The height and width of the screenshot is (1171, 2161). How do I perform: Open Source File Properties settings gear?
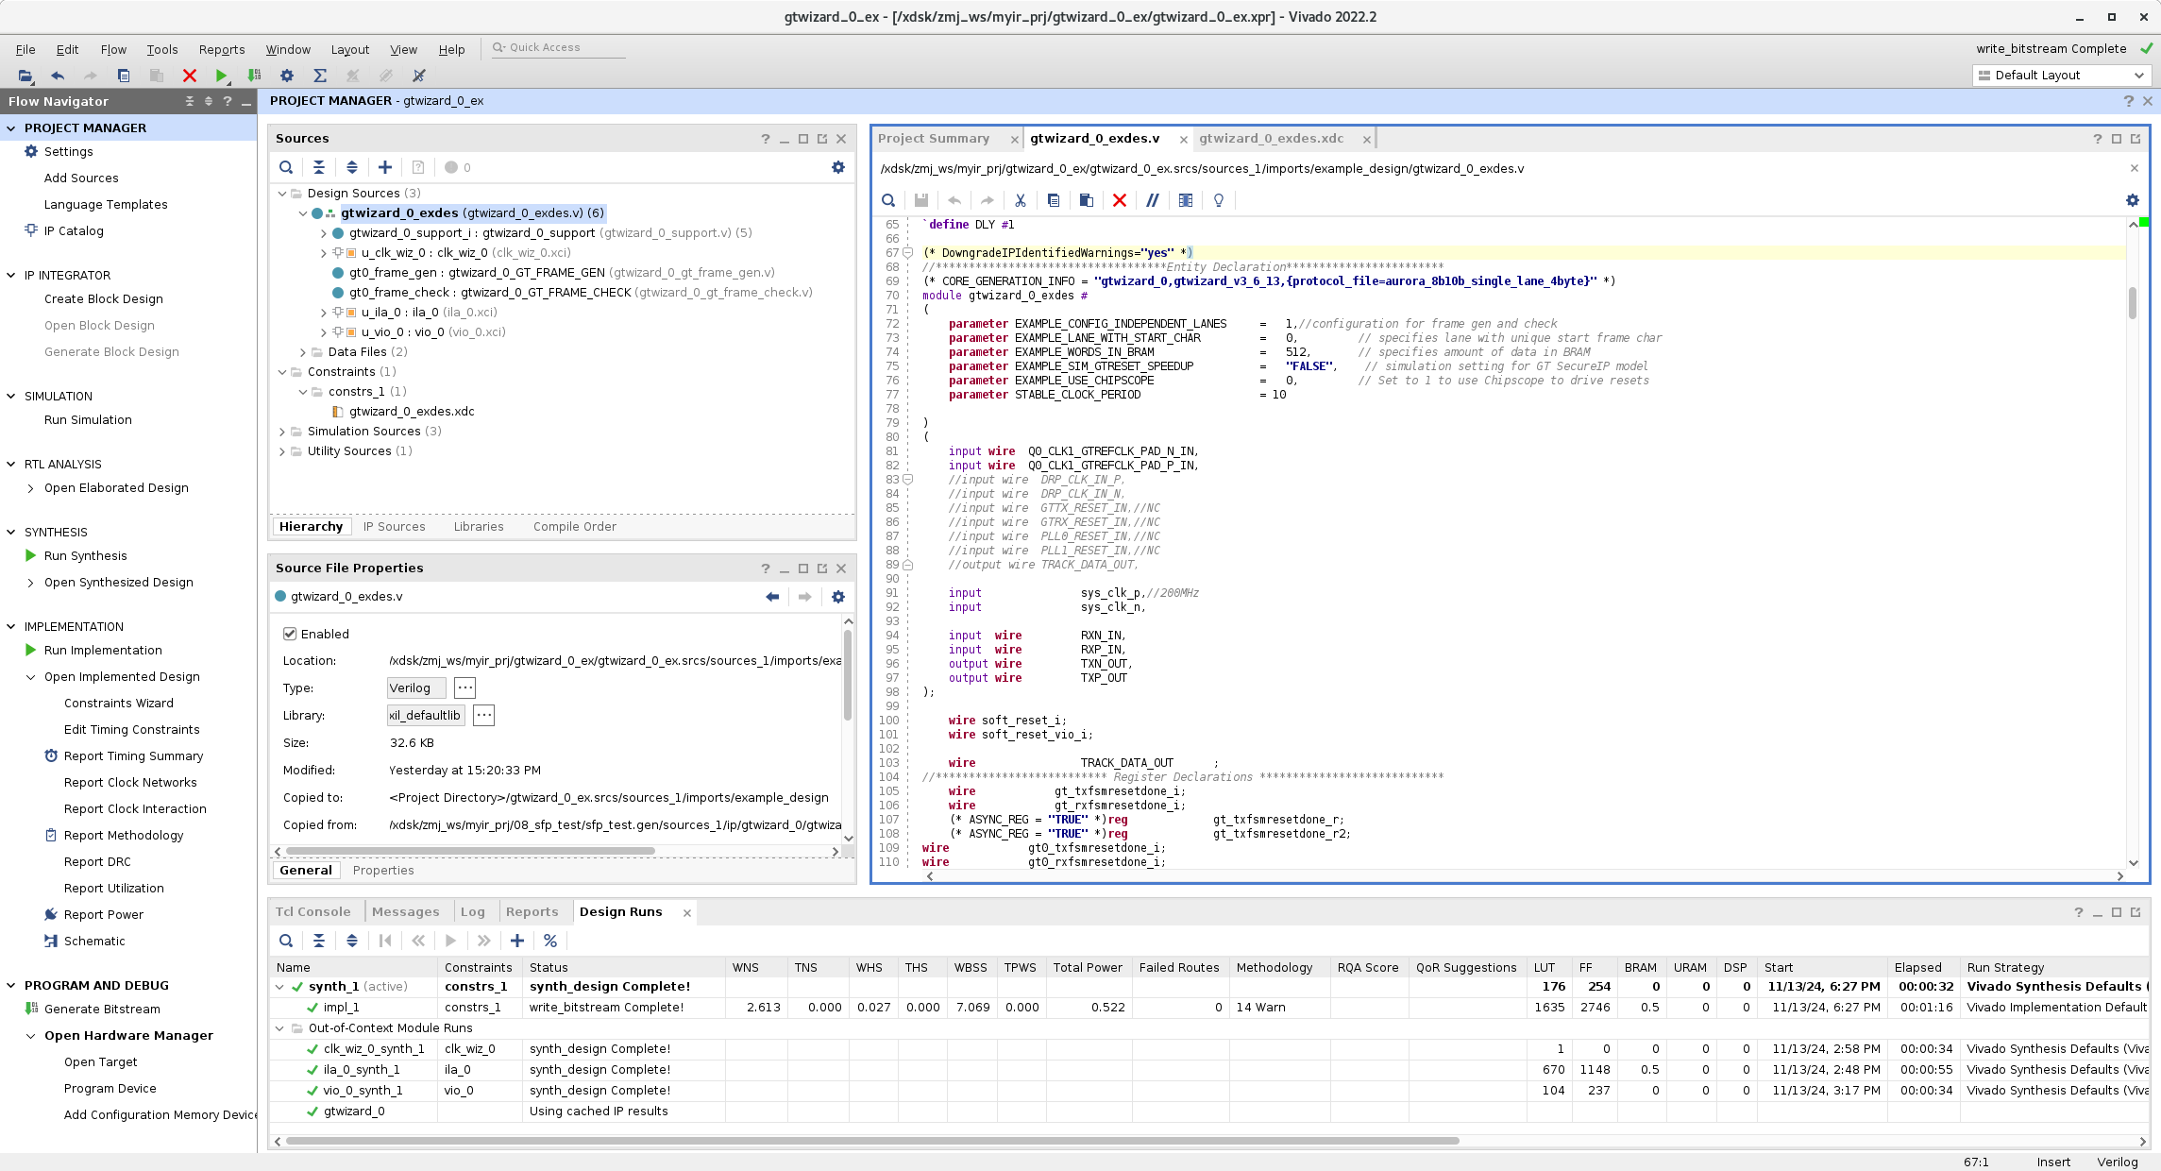point(838,597)
